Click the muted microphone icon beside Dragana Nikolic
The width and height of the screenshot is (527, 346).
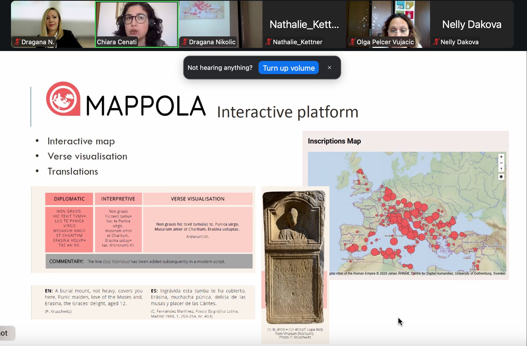pos(185,42)
